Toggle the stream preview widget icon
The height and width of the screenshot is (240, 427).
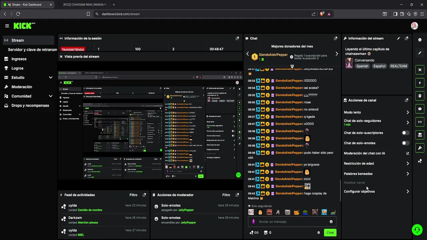[x=420, y=70]
